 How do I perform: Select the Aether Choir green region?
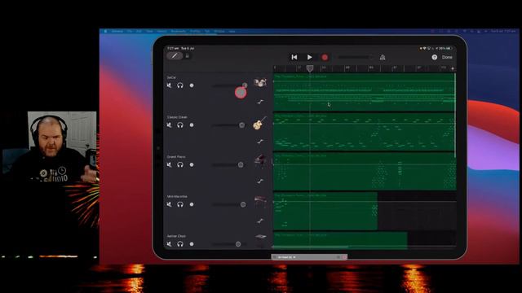pos(340,241)
